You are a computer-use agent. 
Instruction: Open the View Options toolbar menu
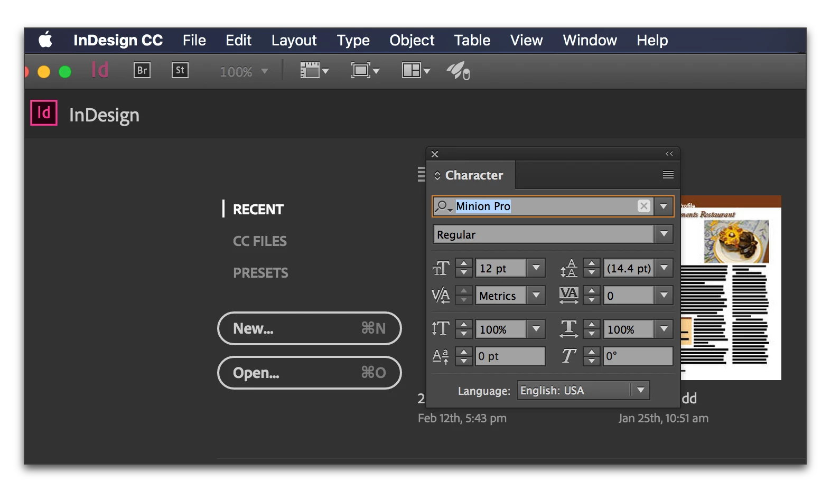pyautogui.click(x=314, y=70)
